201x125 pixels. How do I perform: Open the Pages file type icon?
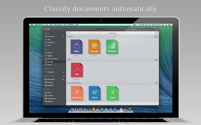(77, 47)
